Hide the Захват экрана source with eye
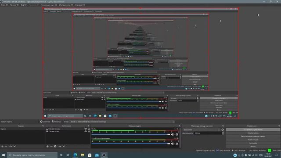Viewport: 281px width, 158px height. pyautogui.click(x=86, y=129)
